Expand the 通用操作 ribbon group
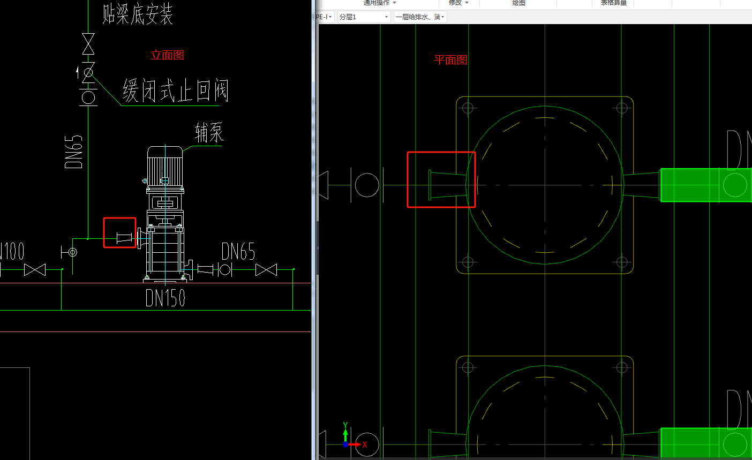The image size is (752, 460). click(x=380, y=3)
